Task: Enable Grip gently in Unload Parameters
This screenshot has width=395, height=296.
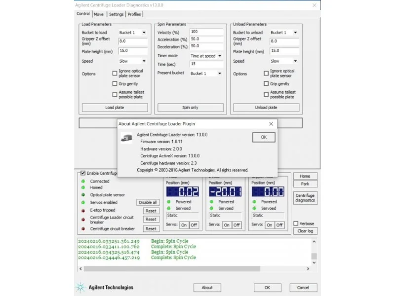Action: (266, 83)
